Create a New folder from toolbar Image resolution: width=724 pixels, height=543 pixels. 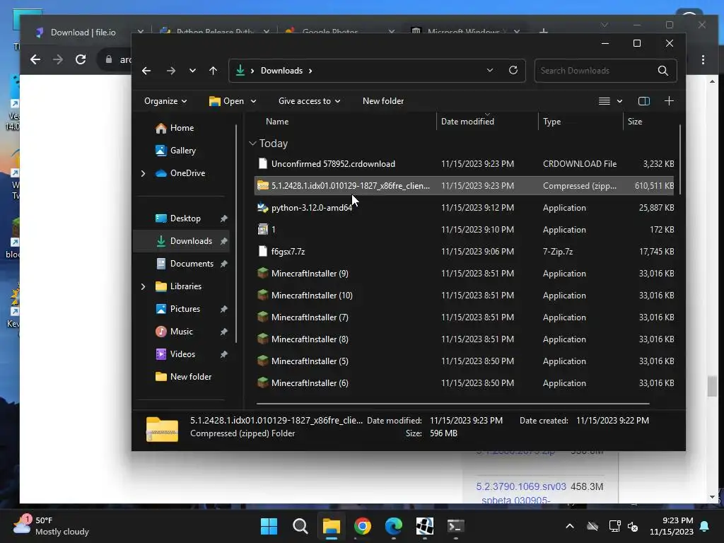click(383, 101)
